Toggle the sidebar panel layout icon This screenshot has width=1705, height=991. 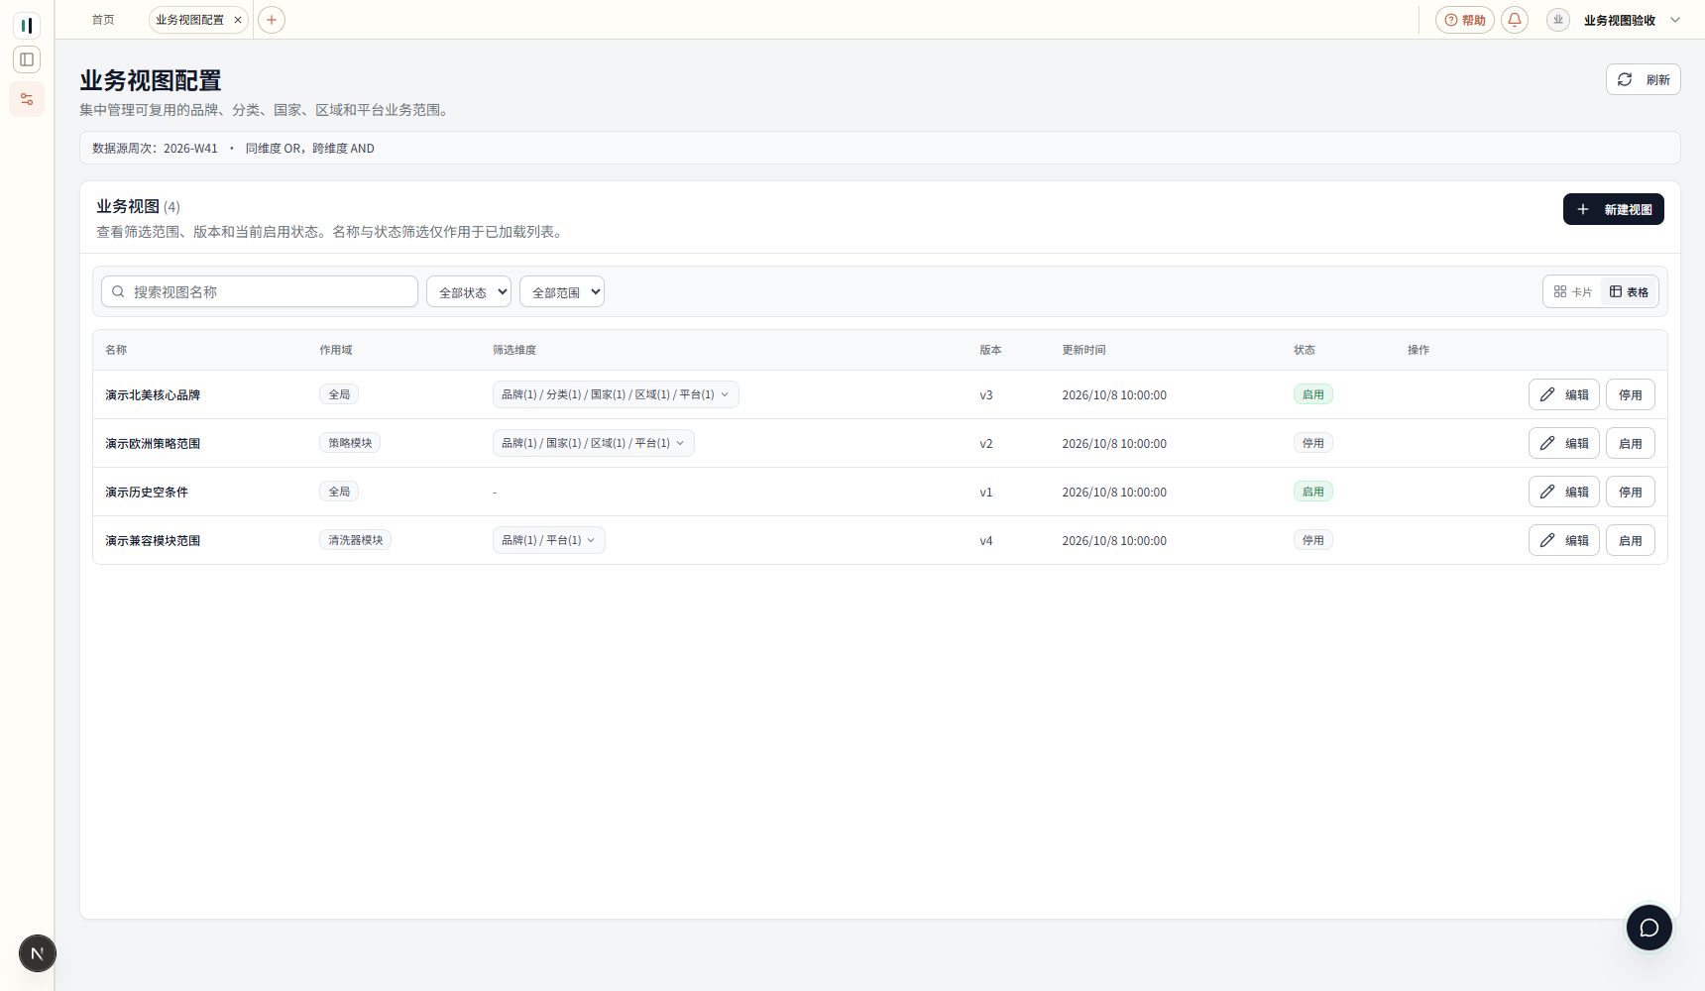click(27, 59)
